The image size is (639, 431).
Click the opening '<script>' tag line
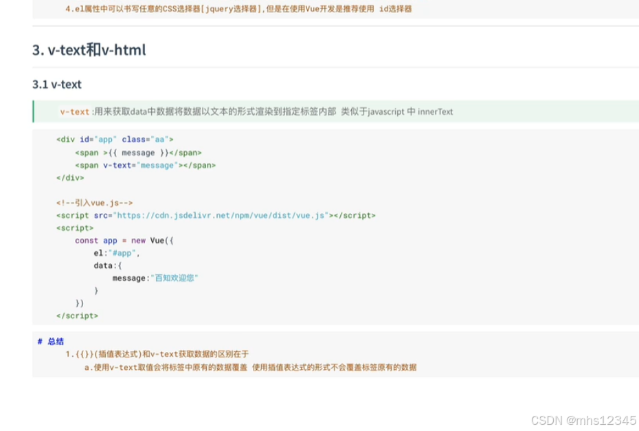pyautogui.click(x=75, y=228)
